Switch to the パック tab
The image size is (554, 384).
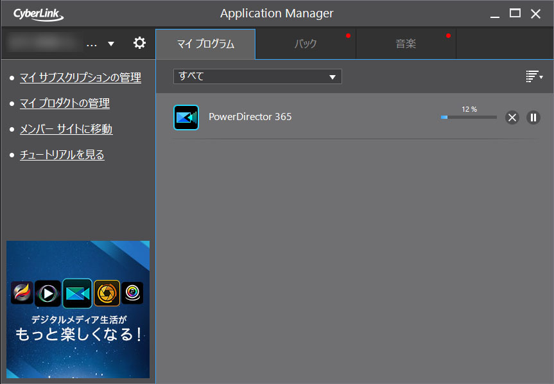point(306,44)
